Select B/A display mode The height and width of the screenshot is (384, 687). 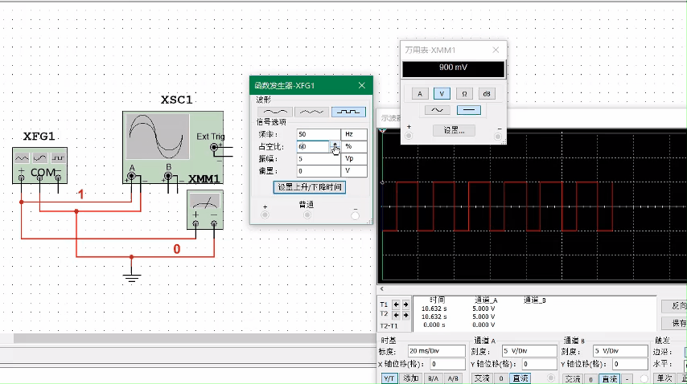[434, 378]
